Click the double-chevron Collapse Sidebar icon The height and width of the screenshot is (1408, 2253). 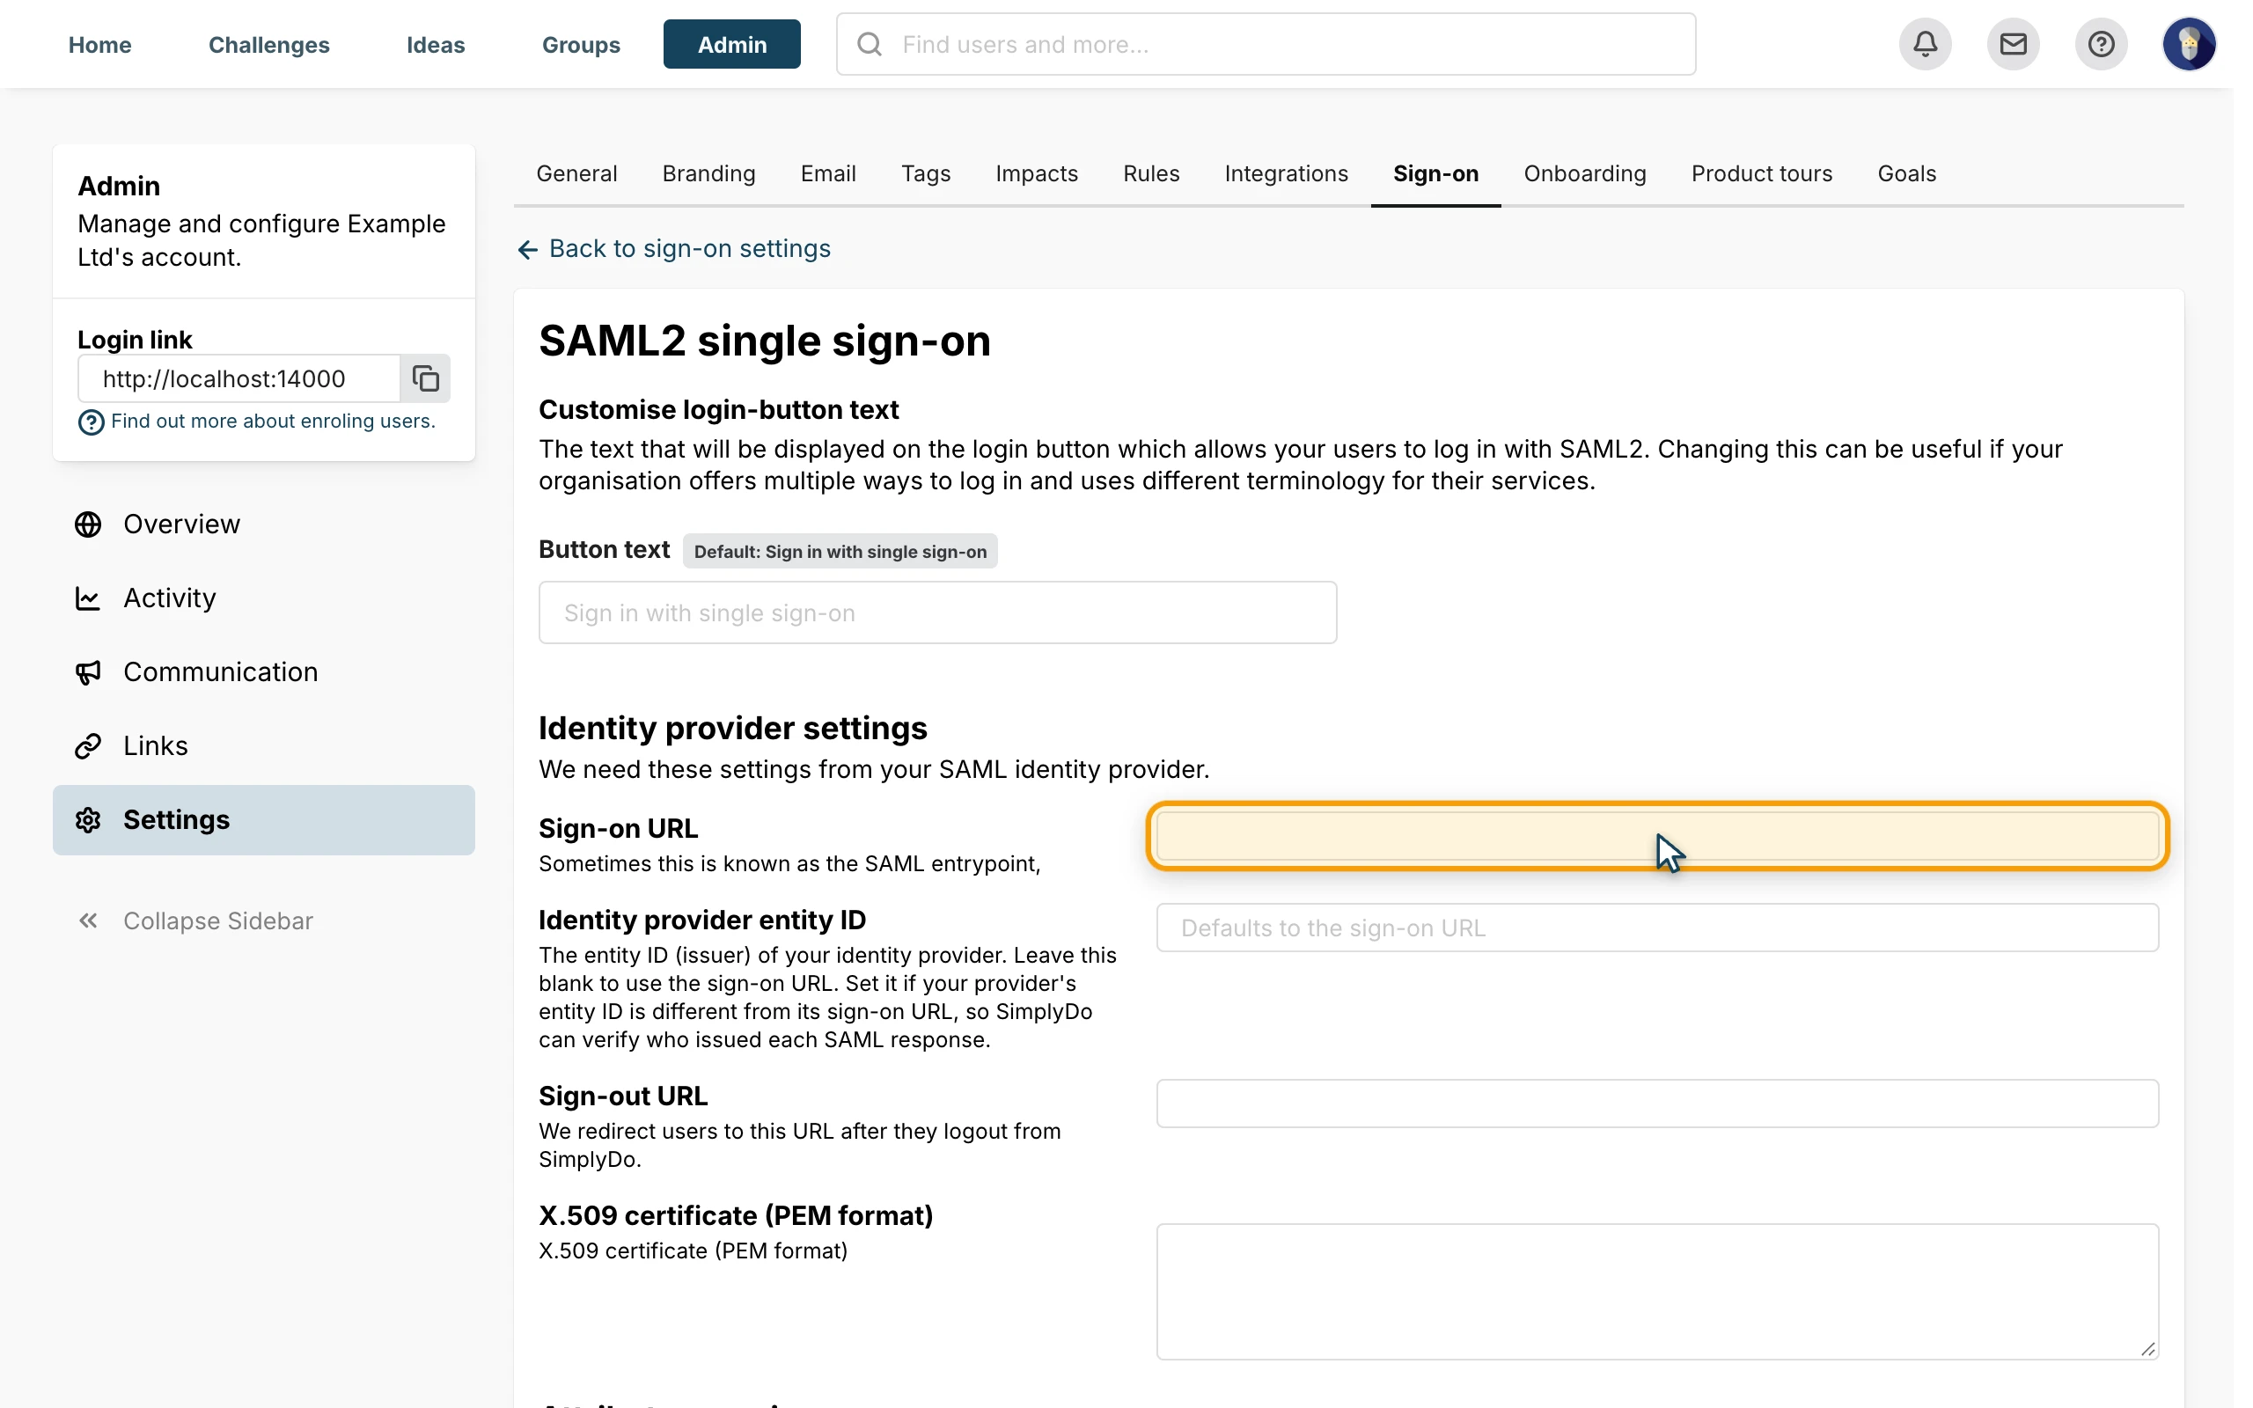88,921
